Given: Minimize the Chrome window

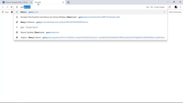Looking at the screenshot, I should (x=168, y=2).
